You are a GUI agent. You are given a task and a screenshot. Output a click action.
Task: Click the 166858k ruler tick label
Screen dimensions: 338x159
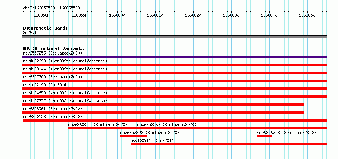tap(42, 15)
